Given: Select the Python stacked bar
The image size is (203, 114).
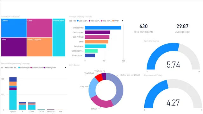Looking at the screenshot, I should (x=13, y=93).
